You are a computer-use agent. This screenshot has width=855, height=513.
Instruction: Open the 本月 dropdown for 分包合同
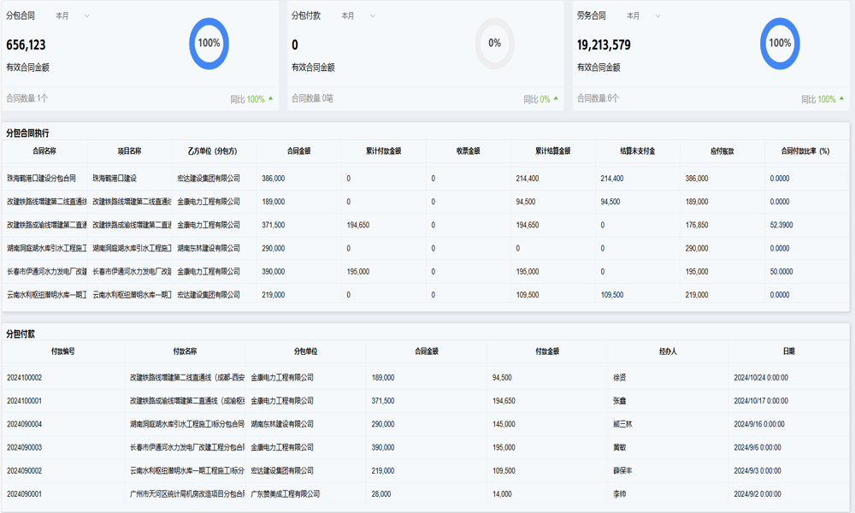pyautogui.click(x=73, y=16)
